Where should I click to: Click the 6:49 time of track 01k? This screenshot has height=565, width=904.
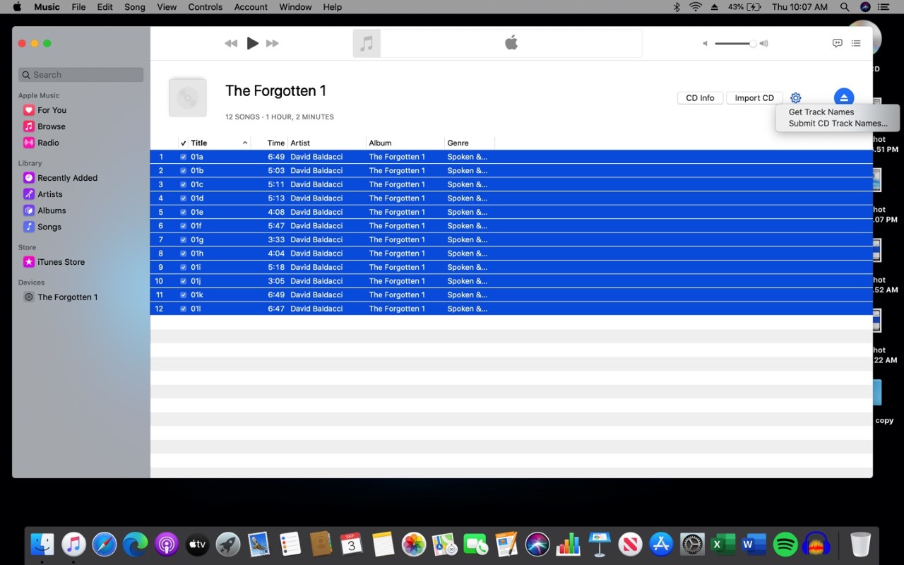pos(276,295)
